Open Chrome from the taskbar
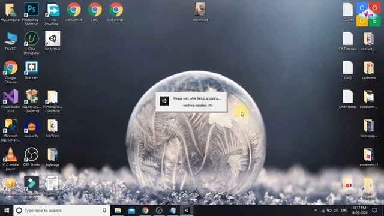The height and width of the screenshot is (216, 384). 145,211
